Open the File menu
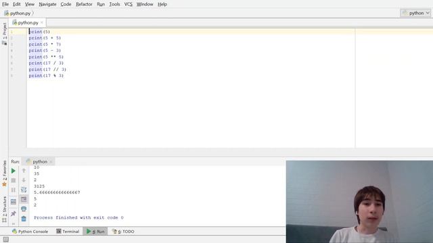 coord(5,4)
